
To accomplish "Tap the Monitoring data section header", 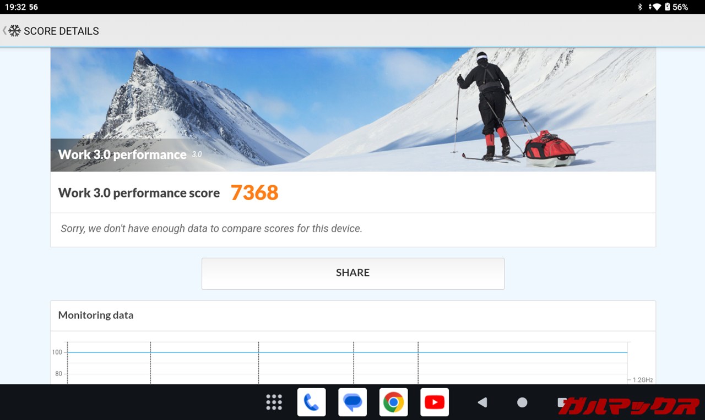I will [x=96, y=315].
